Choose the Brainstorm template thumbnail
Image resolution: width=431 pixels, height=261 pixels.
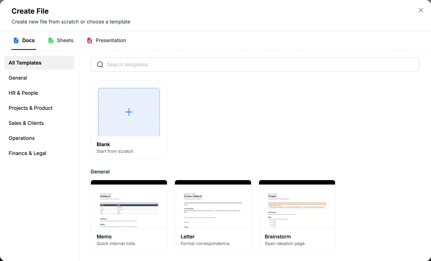(297, 204)
